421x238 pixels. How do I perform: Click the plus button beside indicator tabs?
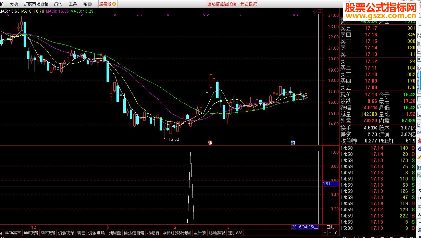coord(324,233)
